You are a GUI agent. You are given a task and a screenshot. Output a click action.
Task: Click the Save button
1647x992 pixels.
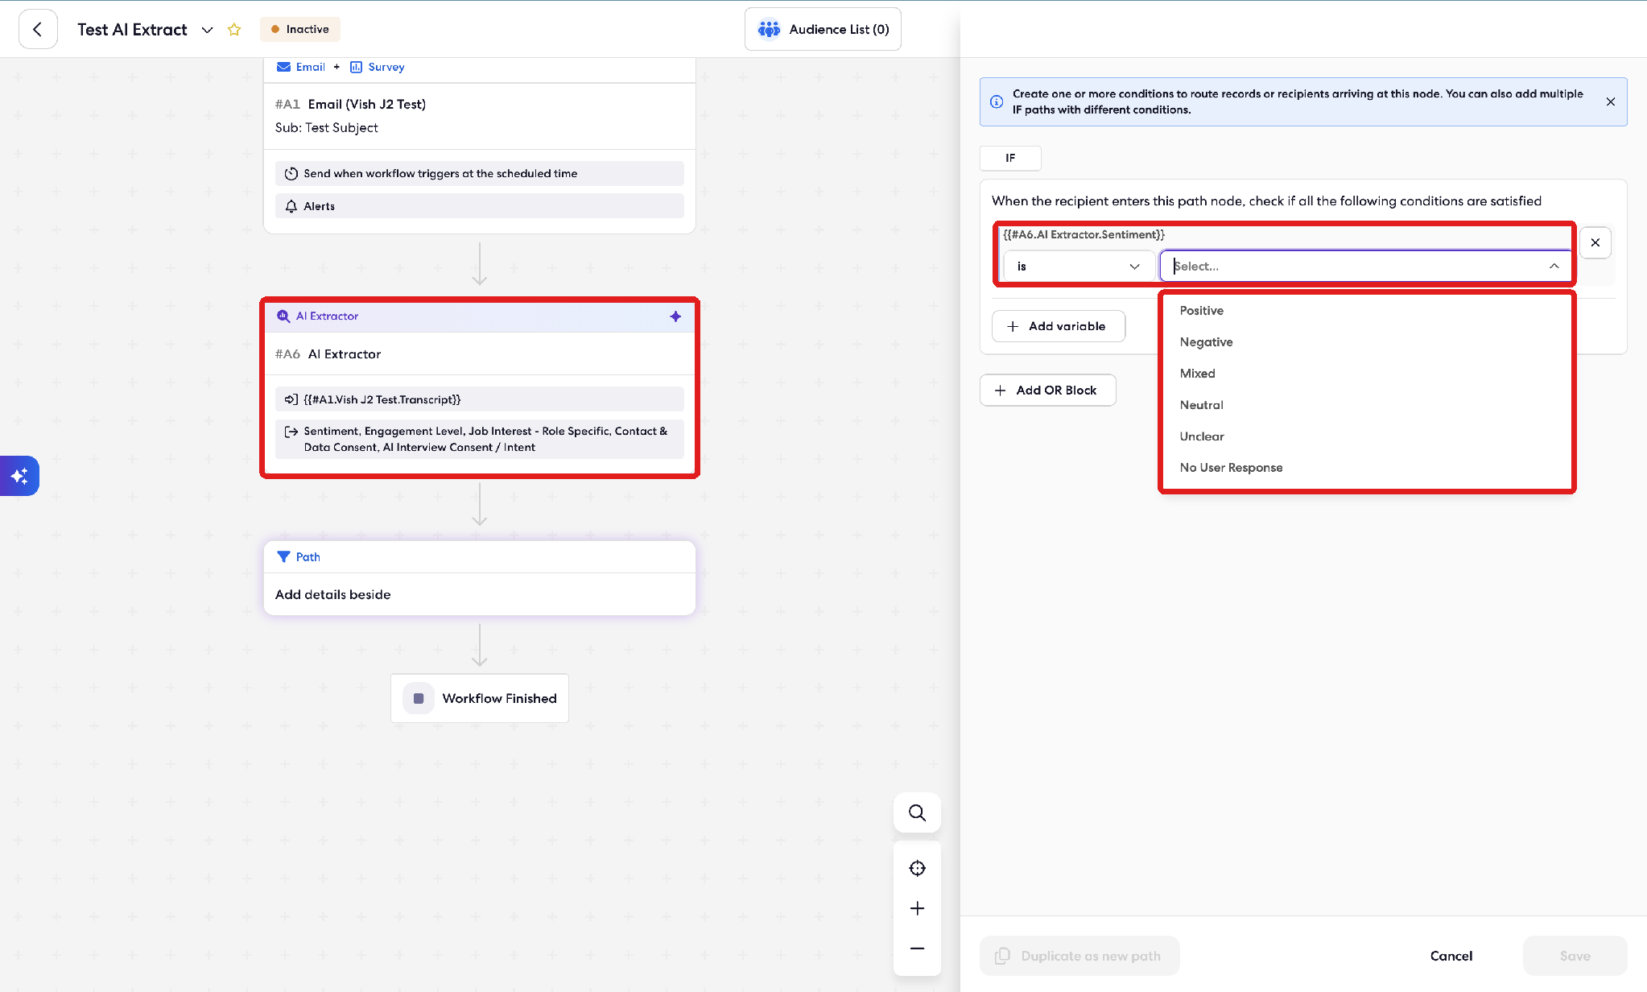coord(1575,956)
